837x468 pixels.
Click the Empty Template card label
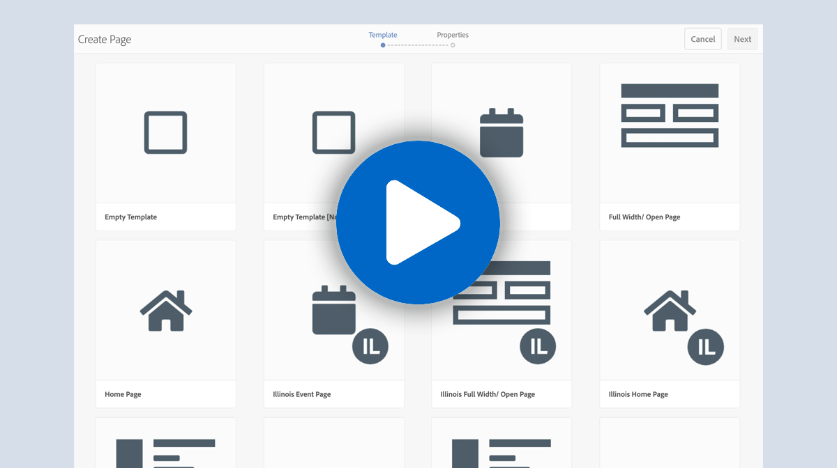(x=131, y=217)
